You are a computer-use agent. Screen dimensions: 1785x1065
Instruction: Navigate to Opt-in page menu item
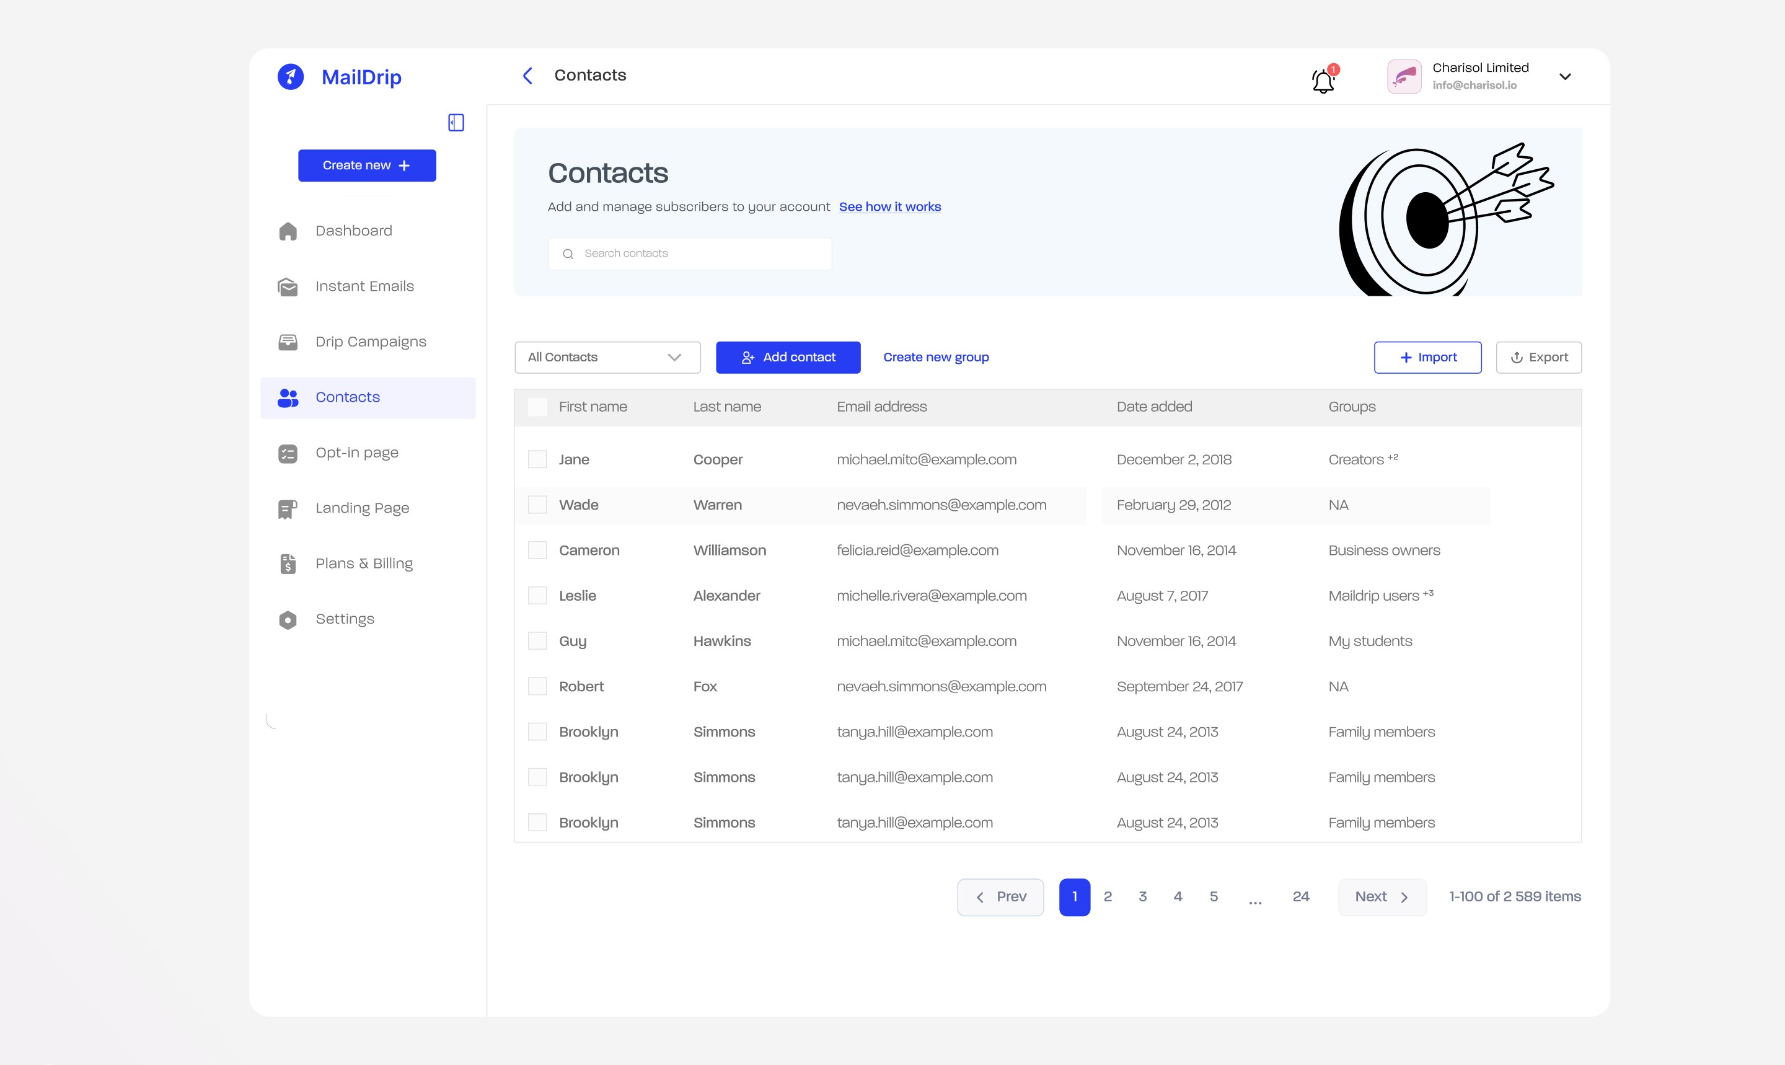pos(356,453)
